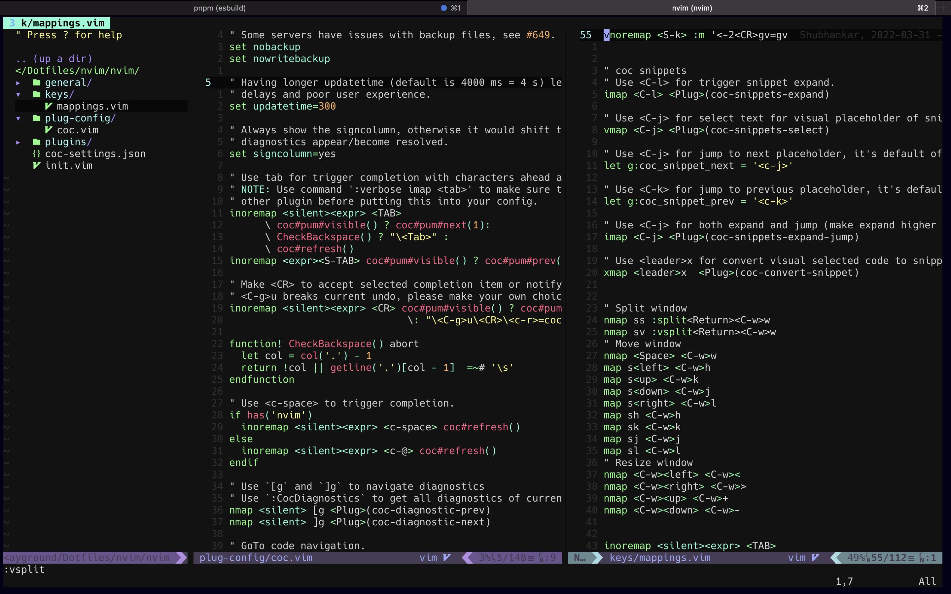Click the blue activity dot on pnpm tab
Viewport: 951px width, 594px height.
tap(444, 8)
